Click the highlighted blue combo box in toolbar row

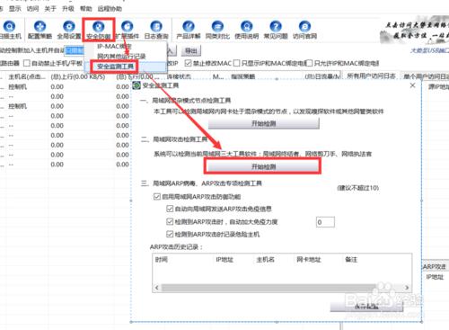tap(75, 50)
